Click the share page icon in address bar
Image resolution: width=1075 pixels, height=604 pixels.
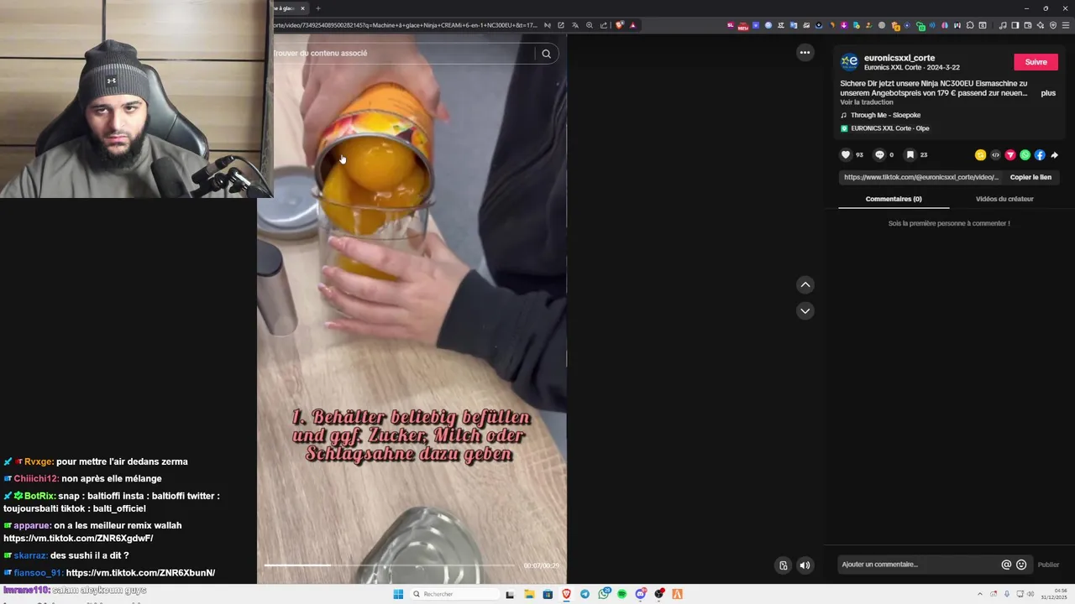604,25
